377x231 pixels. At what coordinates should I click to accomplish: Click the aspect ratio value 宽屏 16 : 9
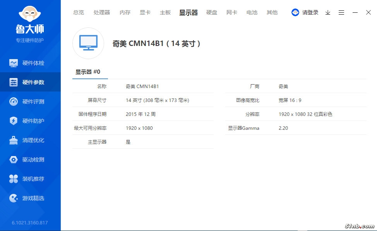[290, 100]
